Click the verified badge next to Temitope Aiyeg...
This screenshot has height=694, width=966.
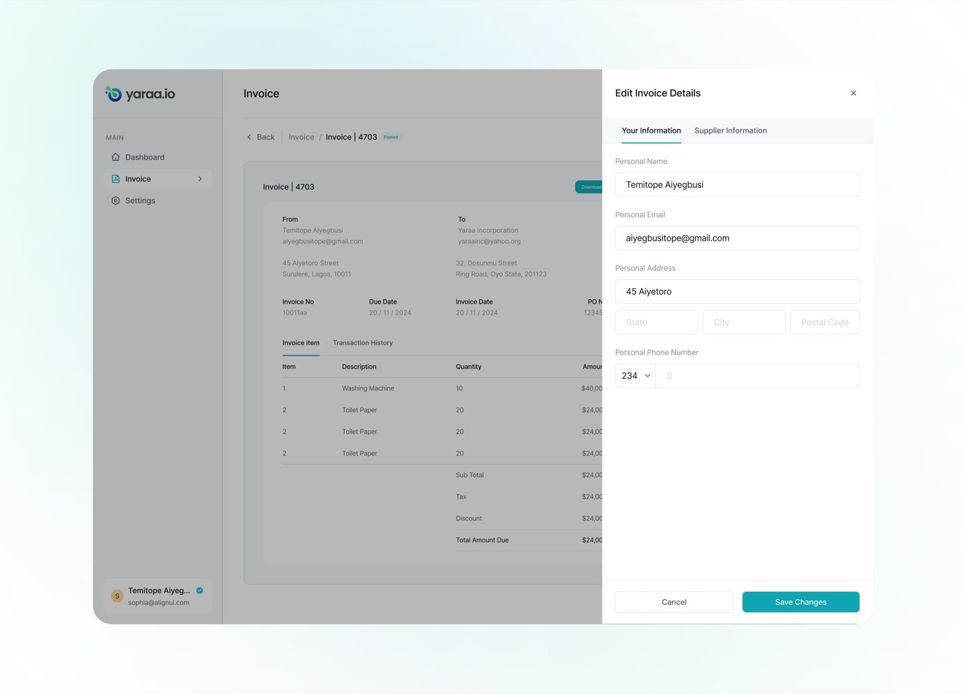coord(200,590)
